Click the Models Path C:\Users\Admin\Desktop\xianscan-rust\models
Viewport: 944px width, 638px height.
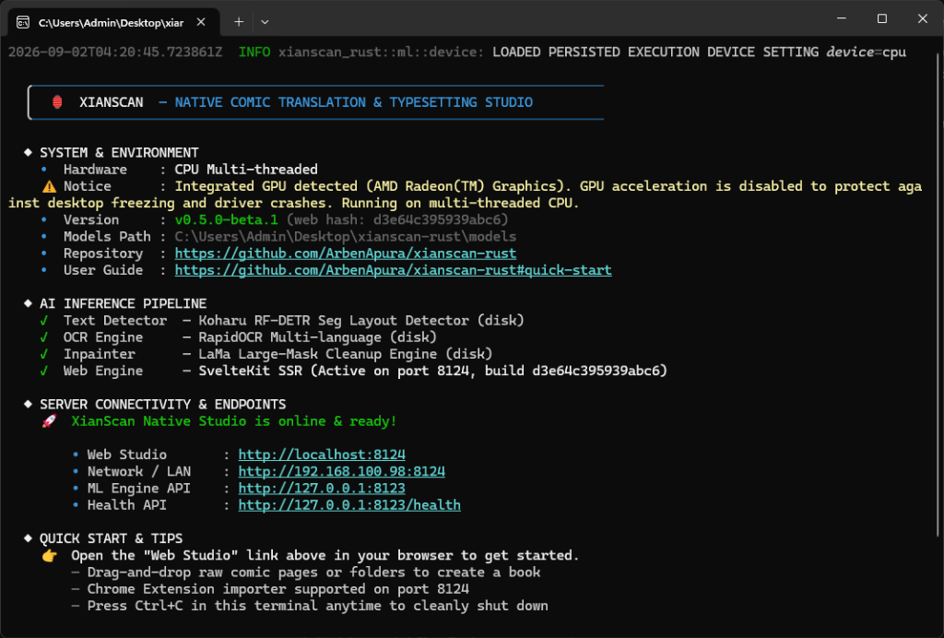tap(346, 237)
